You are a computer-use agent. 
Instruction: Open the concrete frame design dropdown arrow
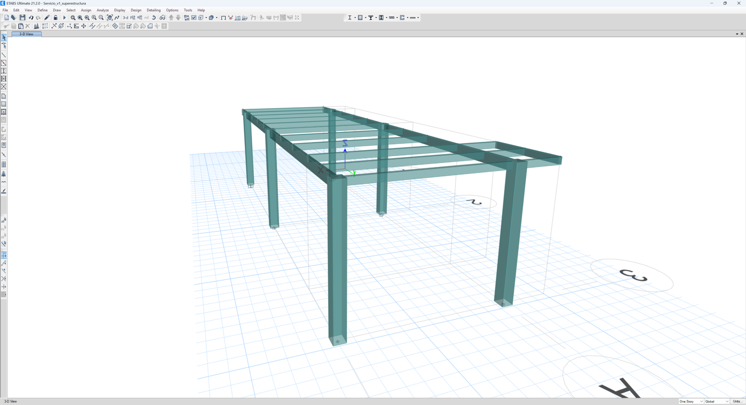pos(366,18)
